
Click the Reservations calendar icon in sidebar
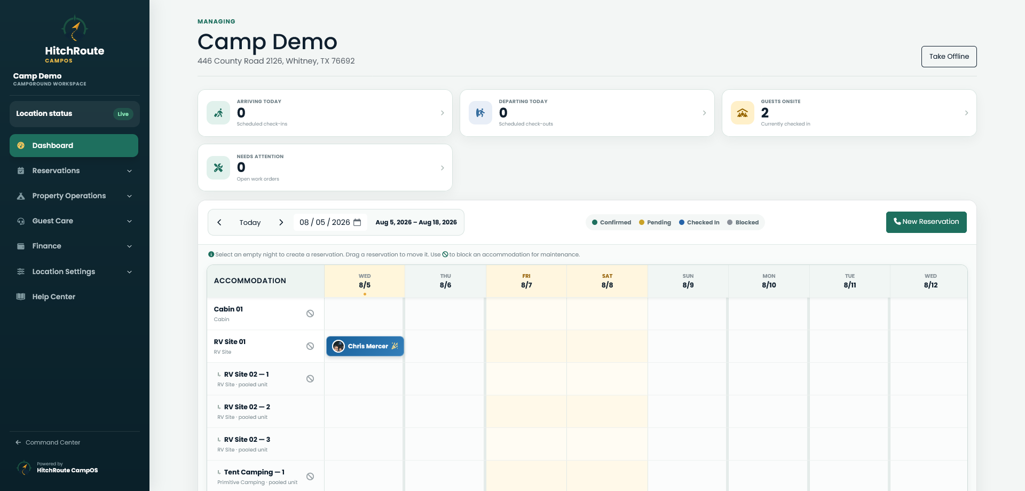click(x=21, y=171)
